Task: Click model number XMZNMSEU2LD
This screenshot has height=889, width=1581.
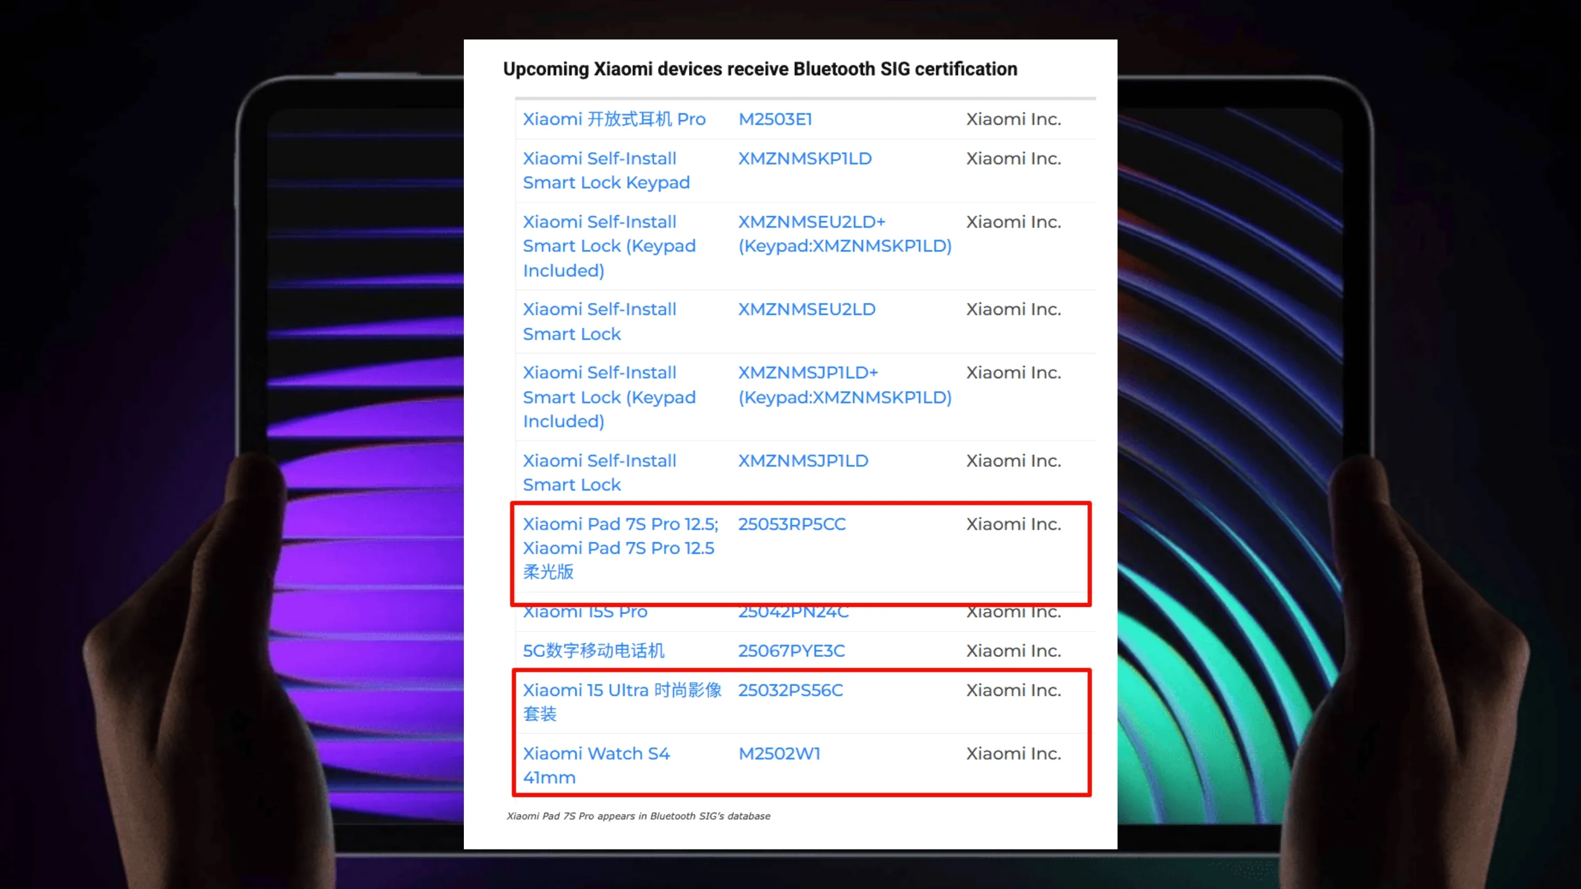Action: click(x=806, y=309)
